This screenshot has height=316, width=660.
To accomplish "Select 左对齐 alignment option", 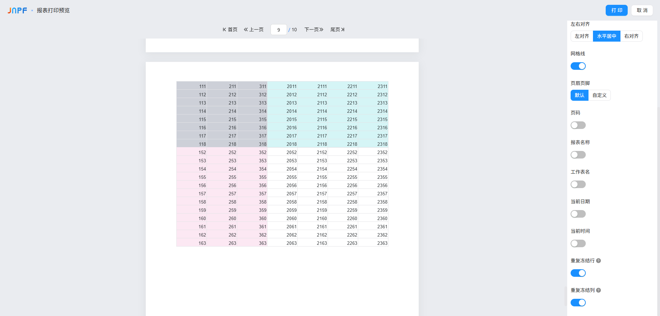I will [582, 36].
